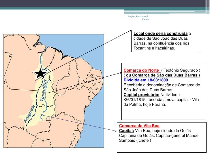Click the blue 'Dividida em 18/03/1809' text
The width and height of the screenshot is (210, 157).
[x=146, y=80]
